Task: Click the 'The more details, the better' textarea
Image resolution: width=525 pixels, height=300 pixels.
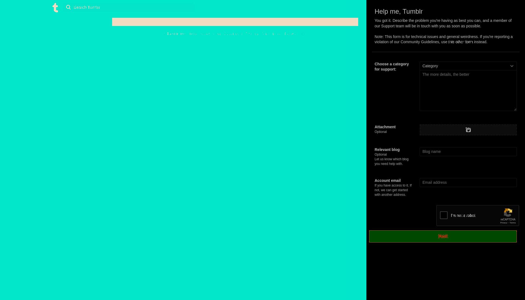Action: (x=468, y=91)
